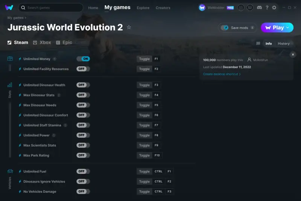Click the PRO badge
The width and height of the screenshot is (301, 201).
point(230,8)
